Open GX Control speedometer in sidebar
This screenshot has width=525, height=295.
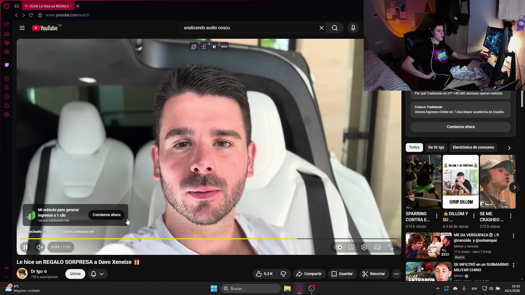pos(7,25)
